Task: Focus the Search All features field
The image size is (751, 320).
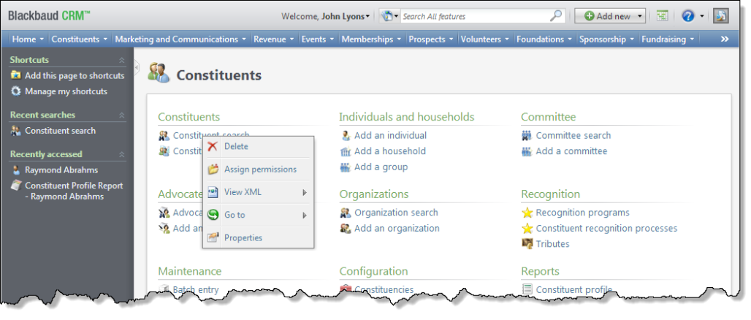Action: click(x=473, y=16)
